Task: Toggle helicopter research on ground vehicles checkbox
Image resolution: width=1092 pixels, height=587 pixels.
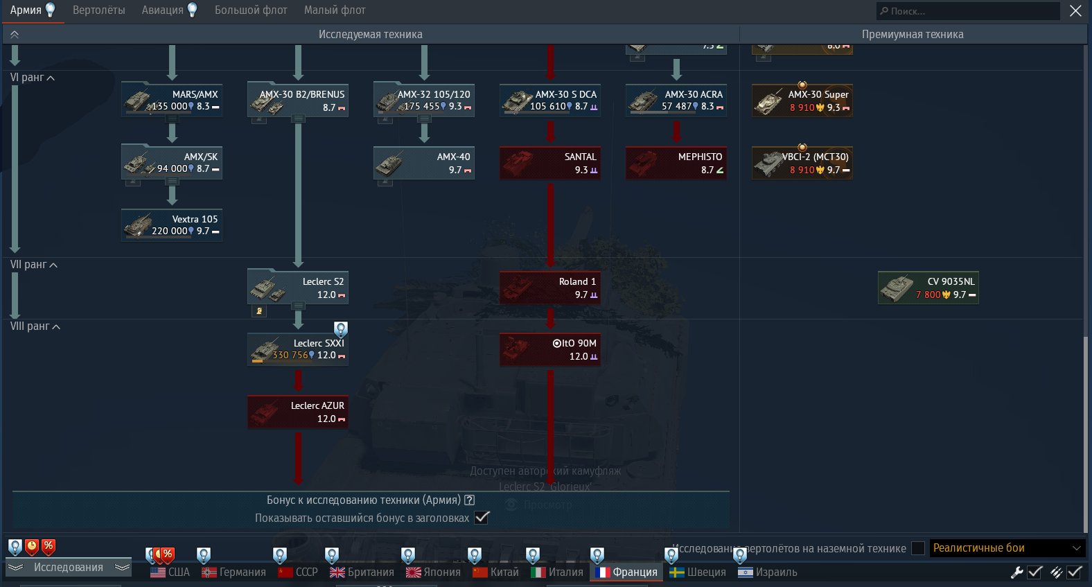Action: (x=918, y=548)
